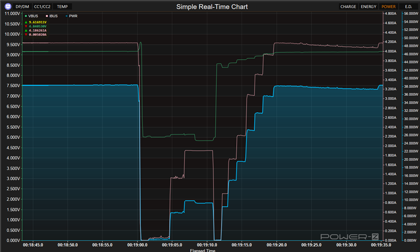Toggle the TEMP series button
This screenshot has width=420, height=252.
(x=62, y=7)
